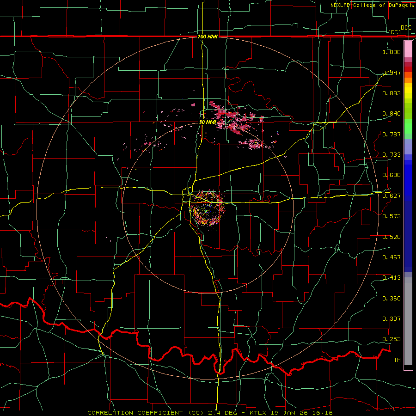
Task: Click the 0.413 scale value
Action: pyautogui.click(x=392, y=278)
